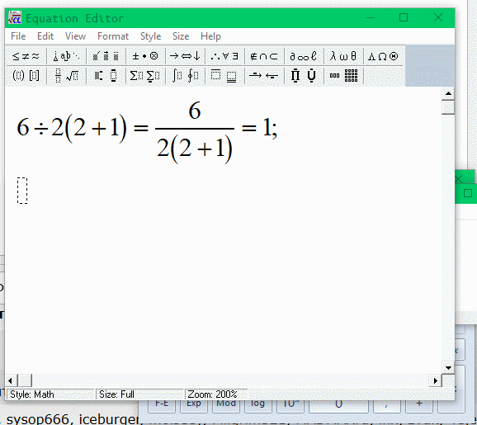The height and width of the screenshot is (425, 477).
Task: Open the Style menu
Action: click(x=150, y=36)
